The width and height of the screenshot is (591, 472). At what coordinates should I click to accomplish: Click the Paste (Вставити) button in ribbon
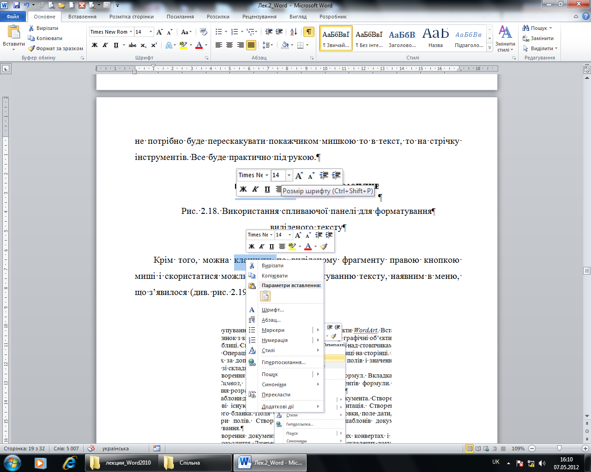tap(13, 38)
